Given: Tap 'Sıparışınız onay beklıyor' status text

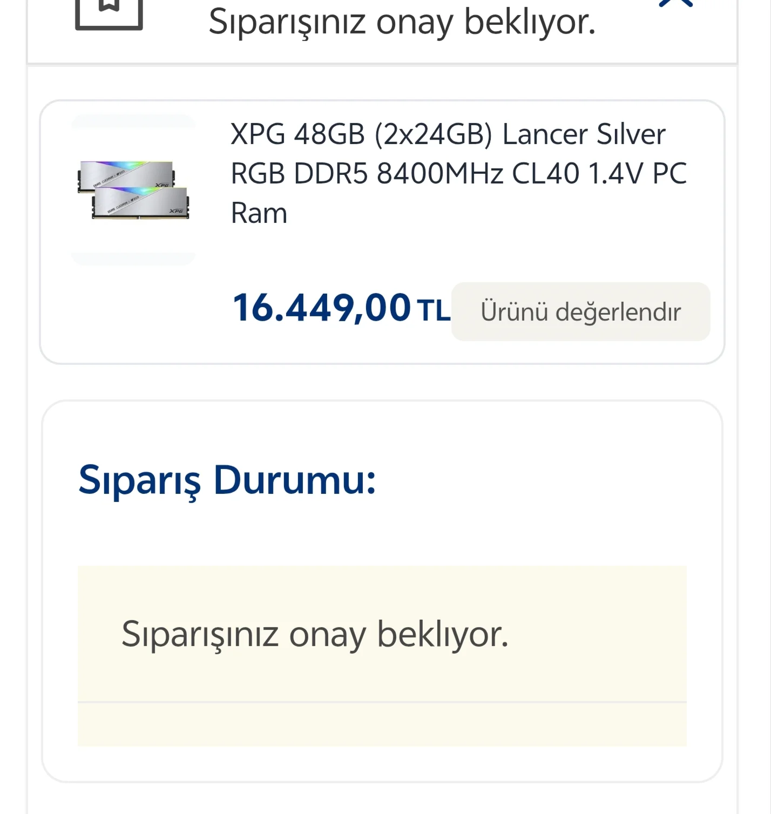Looking at the screenshot, I should 315,636.
